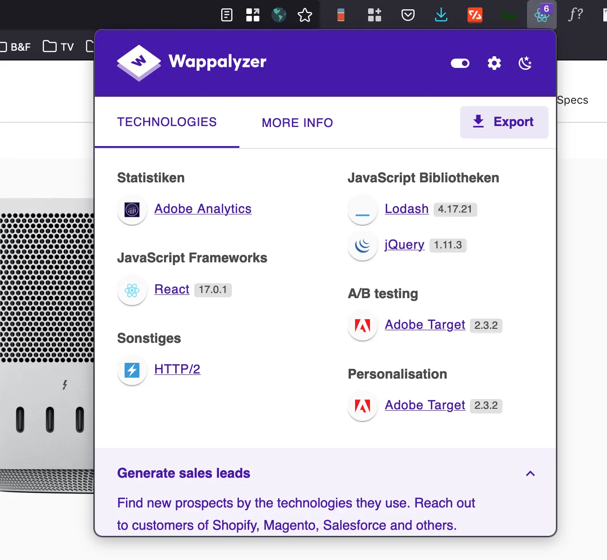
Task: Click the Generate sales leads heading
Action: point(184,473)
